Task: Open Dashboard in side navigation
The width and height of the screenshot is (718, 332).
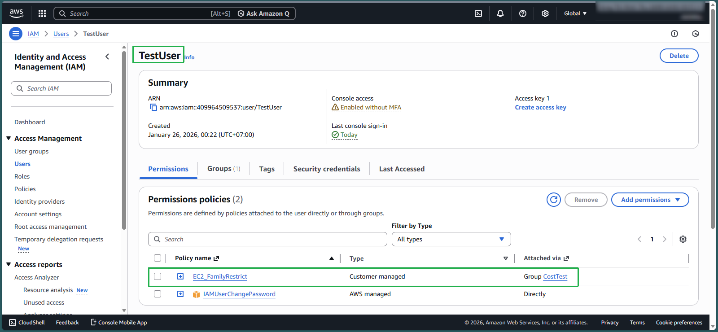Action: pos(30,122)
